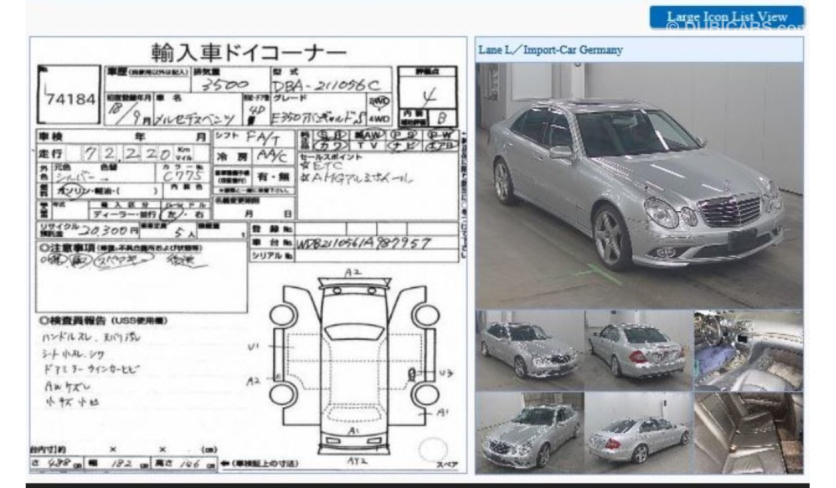Image resolution: width=836 pixels, height=488 pixels.
Task: Click the Large Icon List View button
Action: tap(727, 17)
